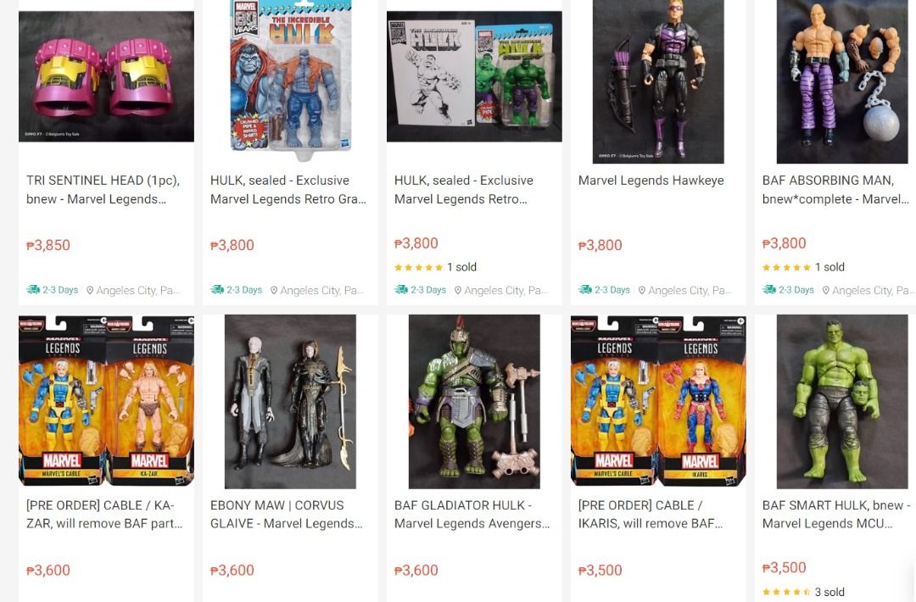Click the ₱3,850 price on Sentinel head
This screenshot has height=602, width=916.
[x=48, y=245]
